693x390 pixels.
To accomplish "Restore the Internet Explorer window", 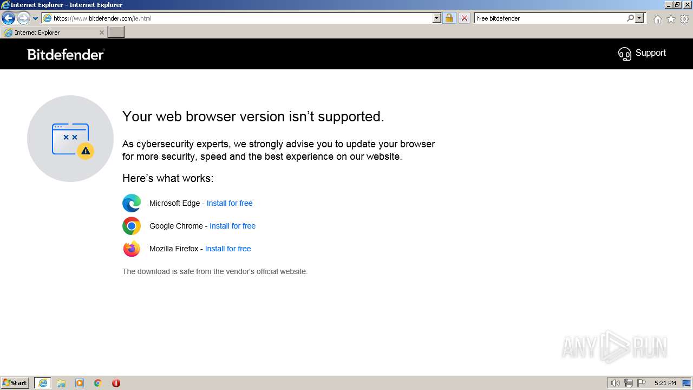I will [677, 4].
